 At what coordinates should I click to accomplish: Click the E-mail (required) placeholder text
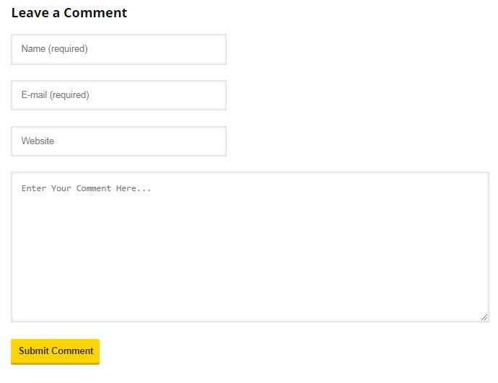pos(56,95)
